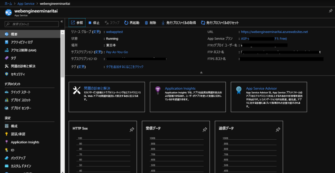Viewport: 335px width, 173px height.
Task: Click 変更 link beside リソース グループ
Action: click(96, 32)
